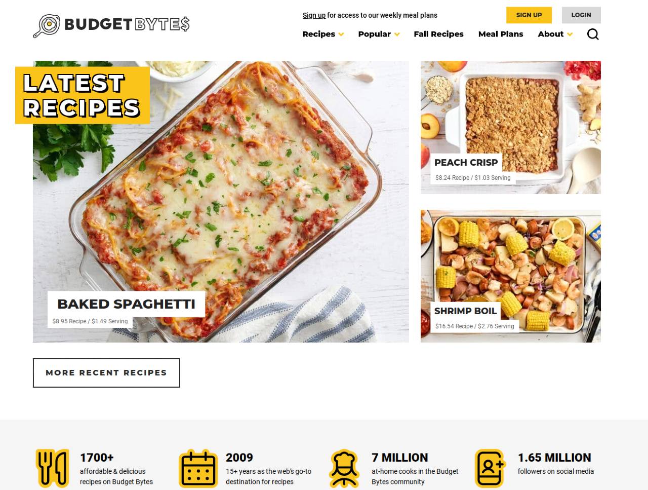
Task: Click the Baked Spaghetti title label
Action: (126, 304)
